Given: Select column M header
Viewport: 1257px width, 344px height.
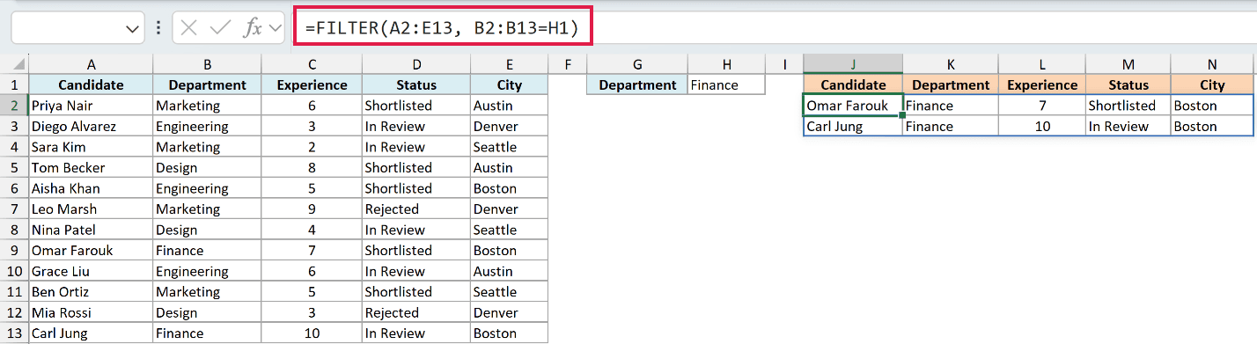Looking at the screenshot, I should pyautogui.click(x=1128, y=64).
